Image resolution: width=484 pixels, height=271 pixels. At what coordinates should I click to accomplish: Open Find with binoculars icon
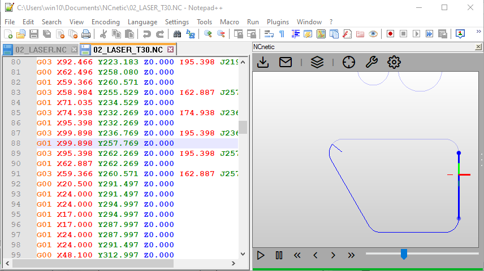177,34
